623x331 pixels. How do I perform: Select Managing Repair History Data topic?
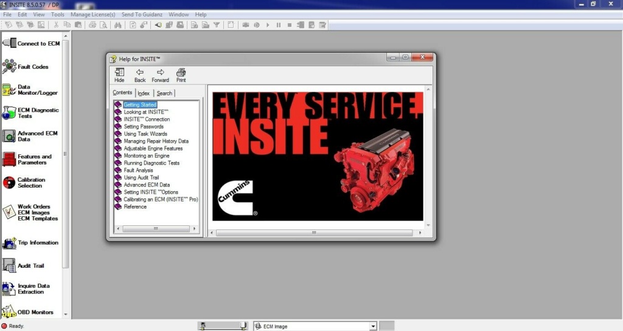(x=156, y=141)
